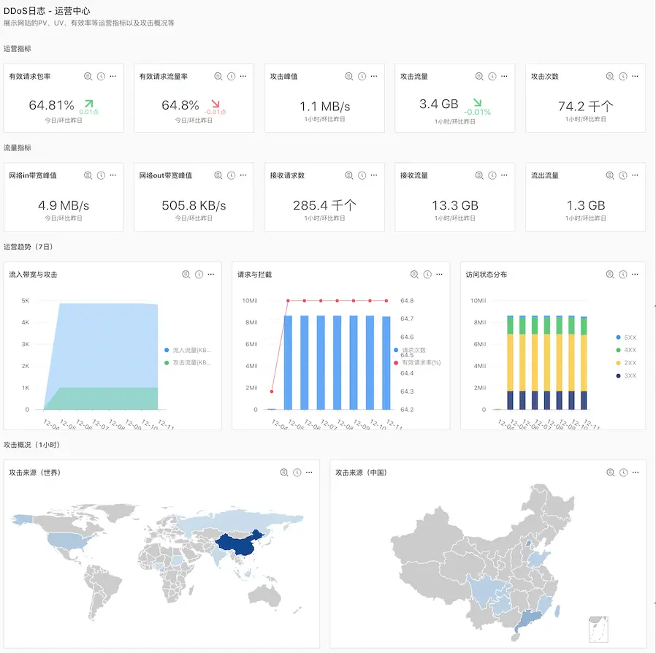Open time selector on 攻击来源（中国）map
The width and height of the screenshot is (656, 653).
(623, 473)
